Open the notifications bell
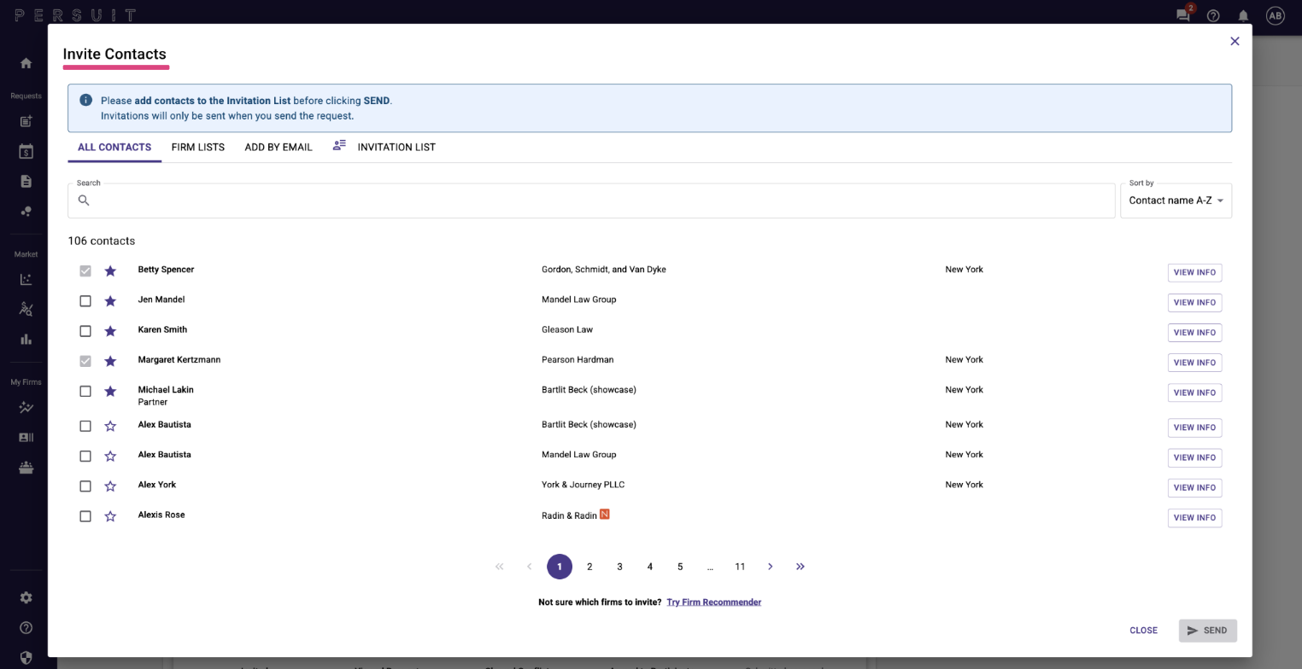1302x669 pixels. tap(1244, 15)
